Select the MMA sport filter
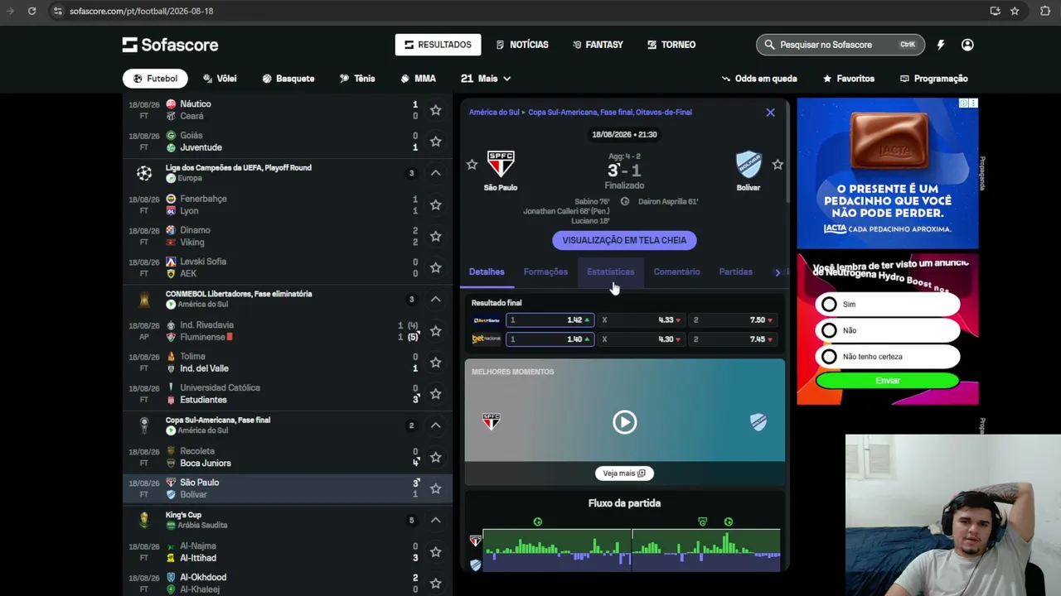This screenshot has width=1061, height=596. pyautogui.click(x=418, y=79)
